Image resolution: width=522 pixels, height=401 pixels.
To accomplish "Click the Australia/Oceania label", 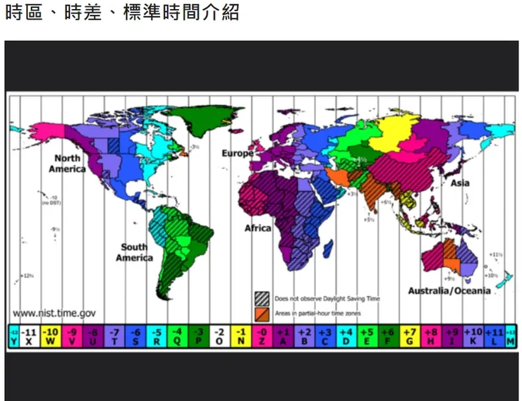I will (x=449, y=291).
